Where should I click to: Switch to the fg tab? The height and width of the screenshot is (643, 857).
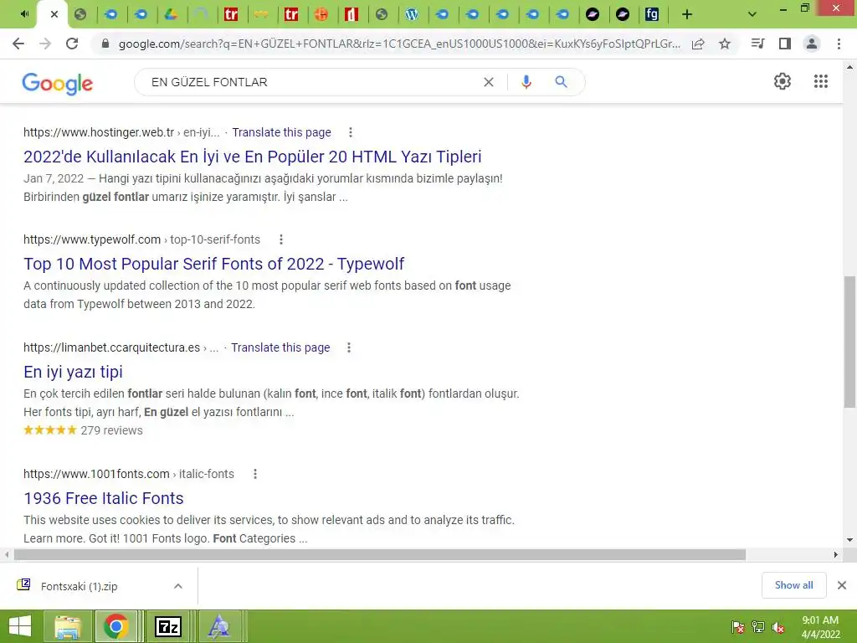[x=651, y=15]
